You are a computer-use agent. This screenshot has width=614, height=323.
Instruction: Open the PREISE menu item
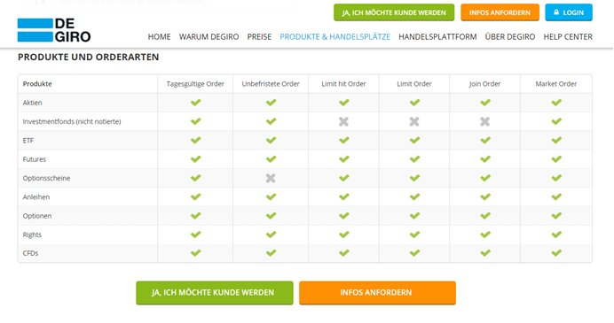click(x=259, y=36)
